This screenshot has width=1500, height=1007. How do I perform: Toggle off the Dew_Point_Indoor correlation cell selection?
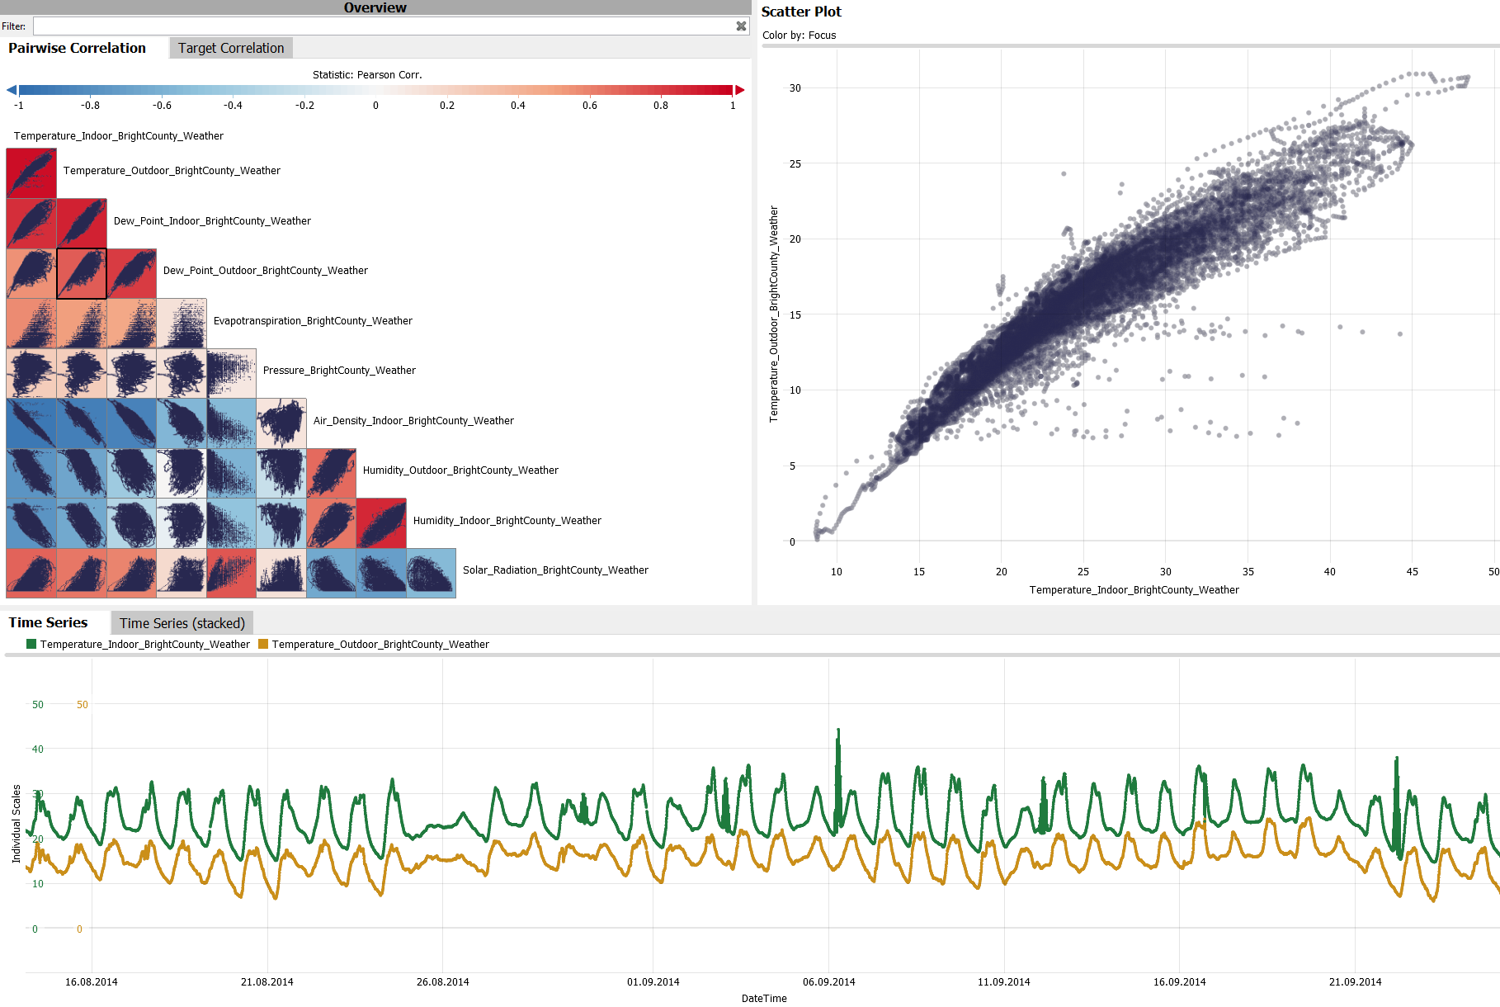[x=82, y=221]
